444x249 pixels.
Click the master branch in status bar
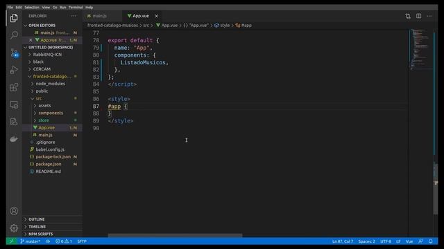(31, 241)
